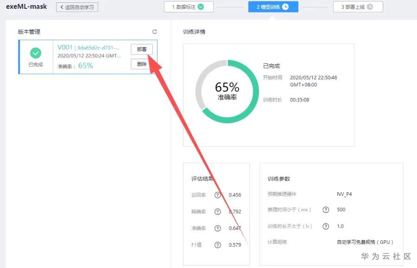Viewport: 417px width, 268px height.
Task: Open help icon for 训练时长不大于 (h)
Action: coord(326,226)
